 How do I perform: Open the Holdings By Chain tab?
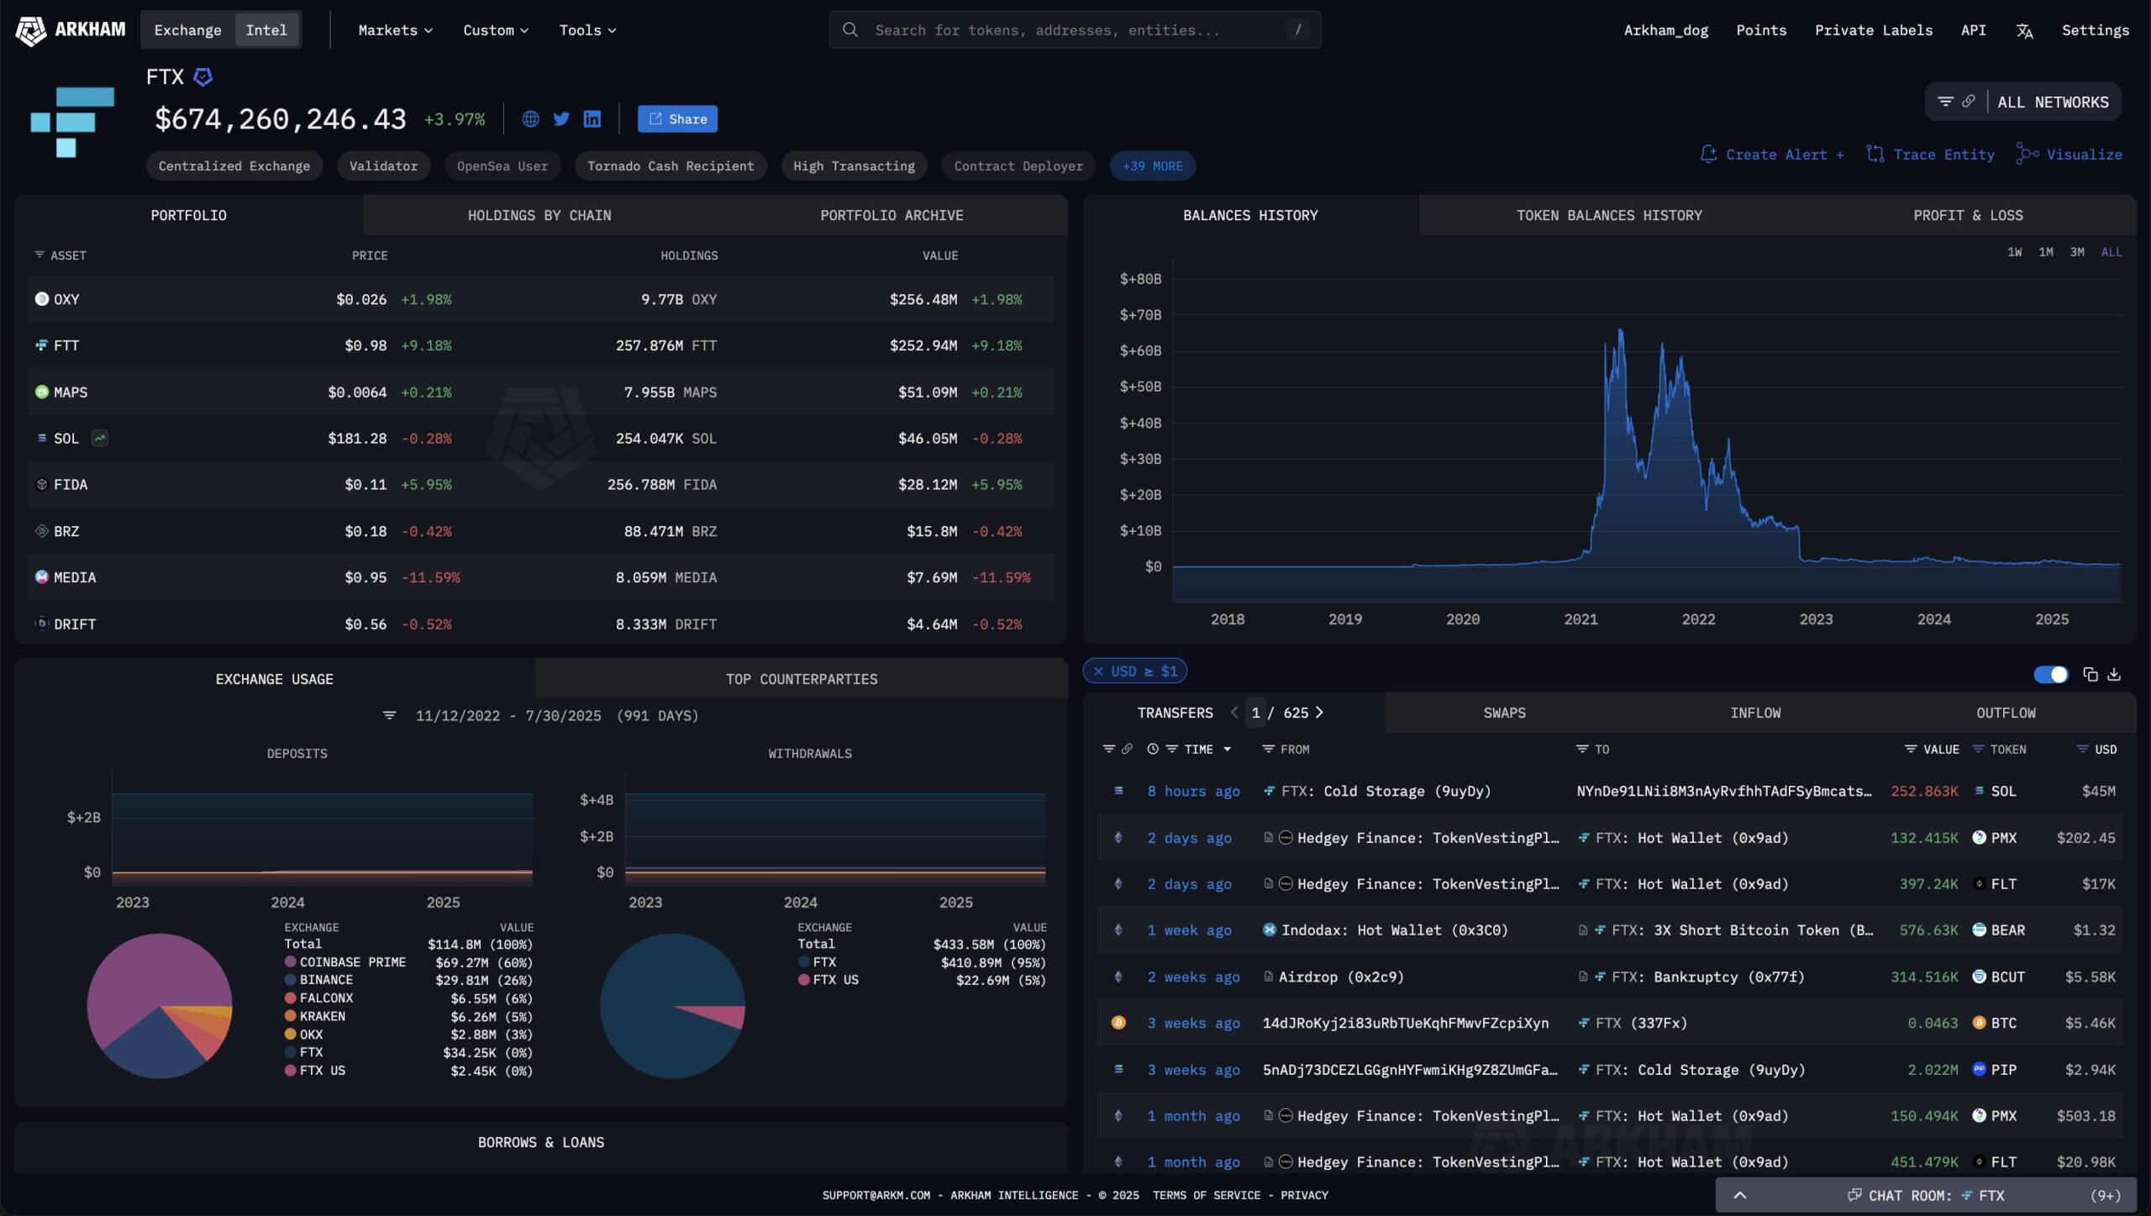pos(539,215)
